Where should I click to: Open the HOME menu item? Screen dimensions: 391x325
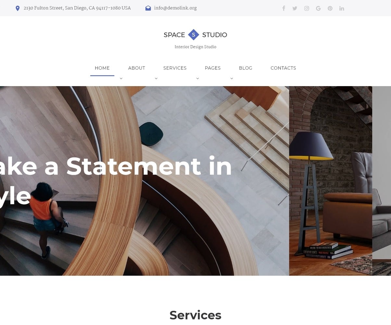click(102, 68)
